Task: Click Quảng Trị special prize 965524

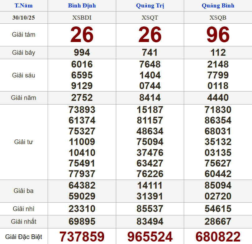Action: click(150, 237)
